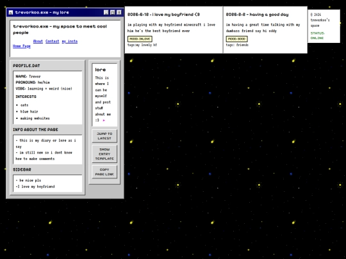Click the pink arrow after the lore description
Screen dimensions: 346x259
[104, 120]
